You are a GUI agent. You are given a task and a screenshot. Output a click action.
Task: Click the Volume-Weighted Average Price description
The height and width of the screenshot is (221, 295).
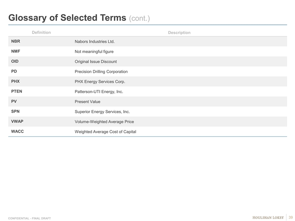104,122
